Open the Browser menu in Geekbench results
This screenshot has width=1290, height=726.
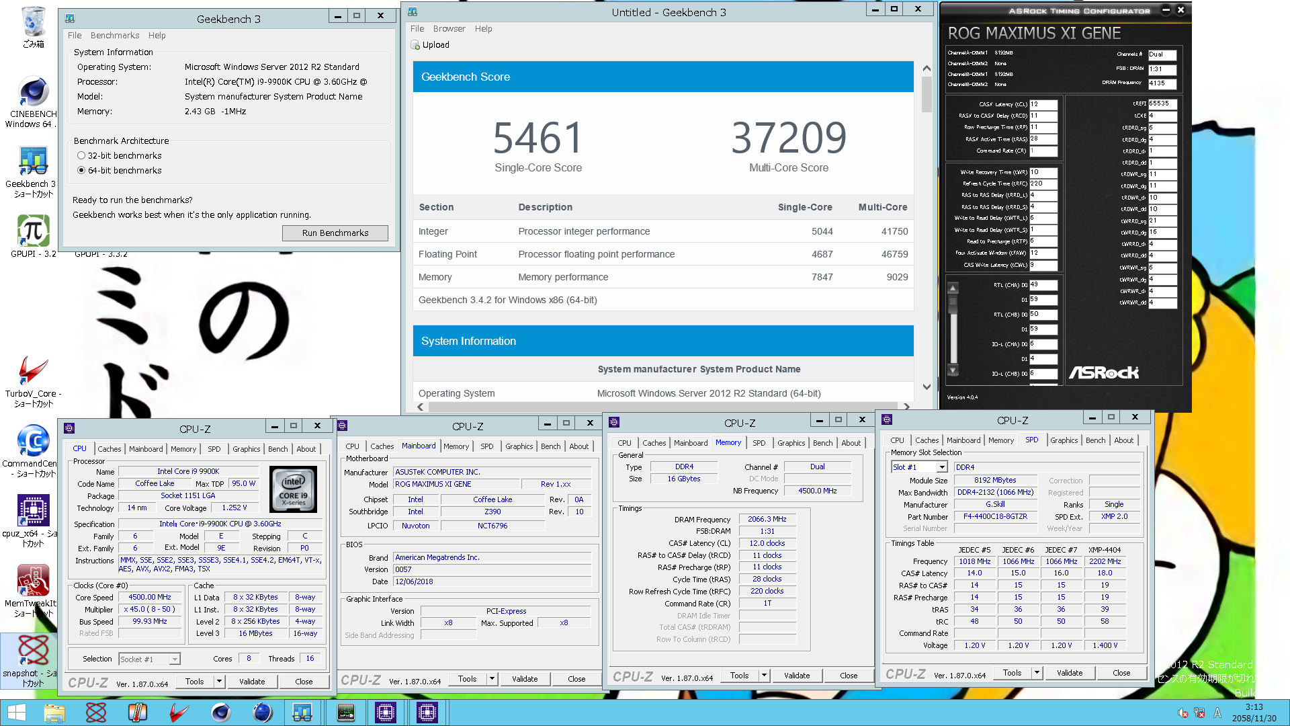point(449,29)
